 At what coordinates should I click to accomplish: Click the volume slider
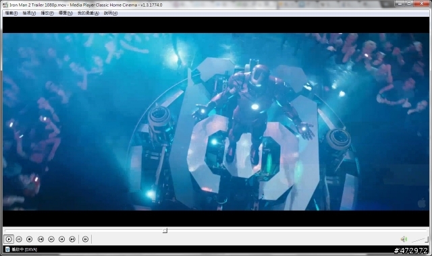(420, 240)
